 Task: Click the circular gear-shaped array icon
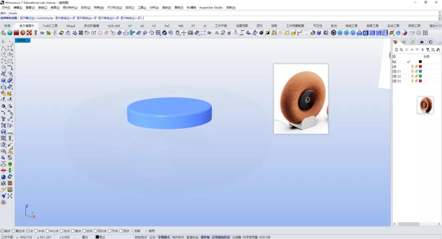click(x=152, y=33)
